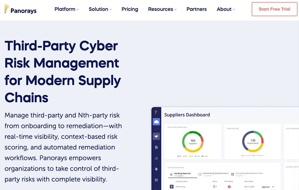Click the Suppliers Dashboard title
The width and height of the screenshot is (299, 190).
(187, 115)
